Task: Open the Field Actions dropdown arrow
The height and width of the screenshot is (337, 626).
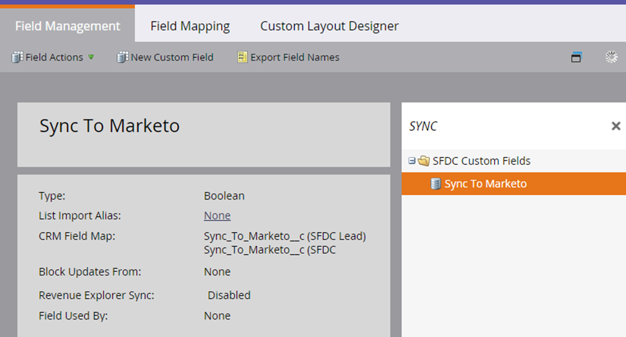Action: 91,57
